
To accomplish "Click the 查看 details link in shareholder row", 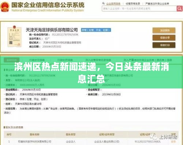I will [x=173, y=142].
